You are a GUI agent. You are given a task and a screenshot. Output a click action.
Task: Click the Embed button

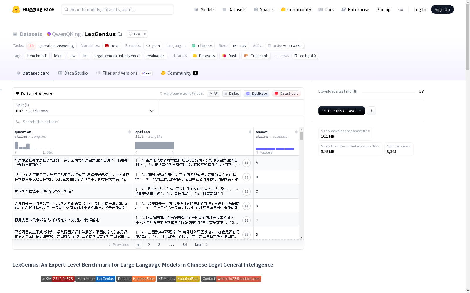(232, 93)
